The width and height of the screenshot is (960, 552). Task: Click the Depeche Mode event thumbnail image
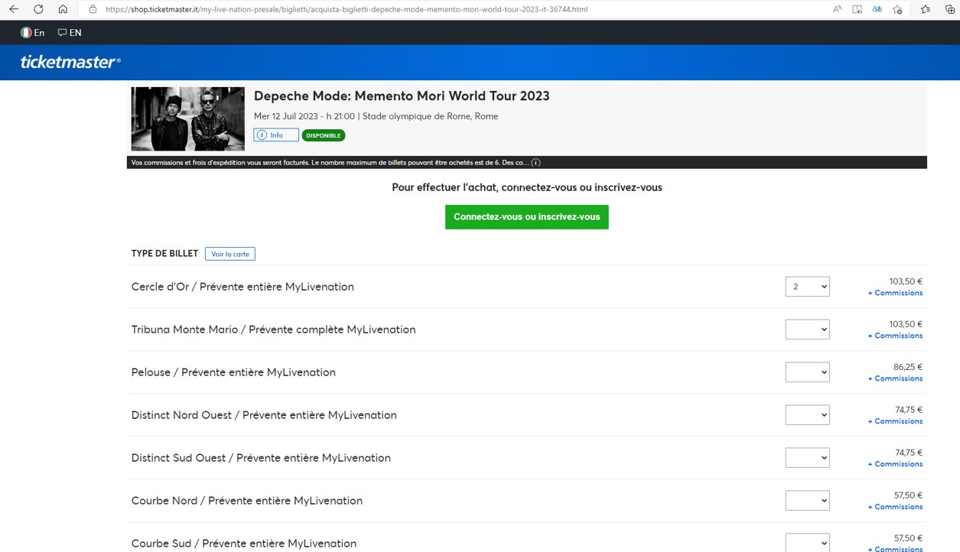187,119
